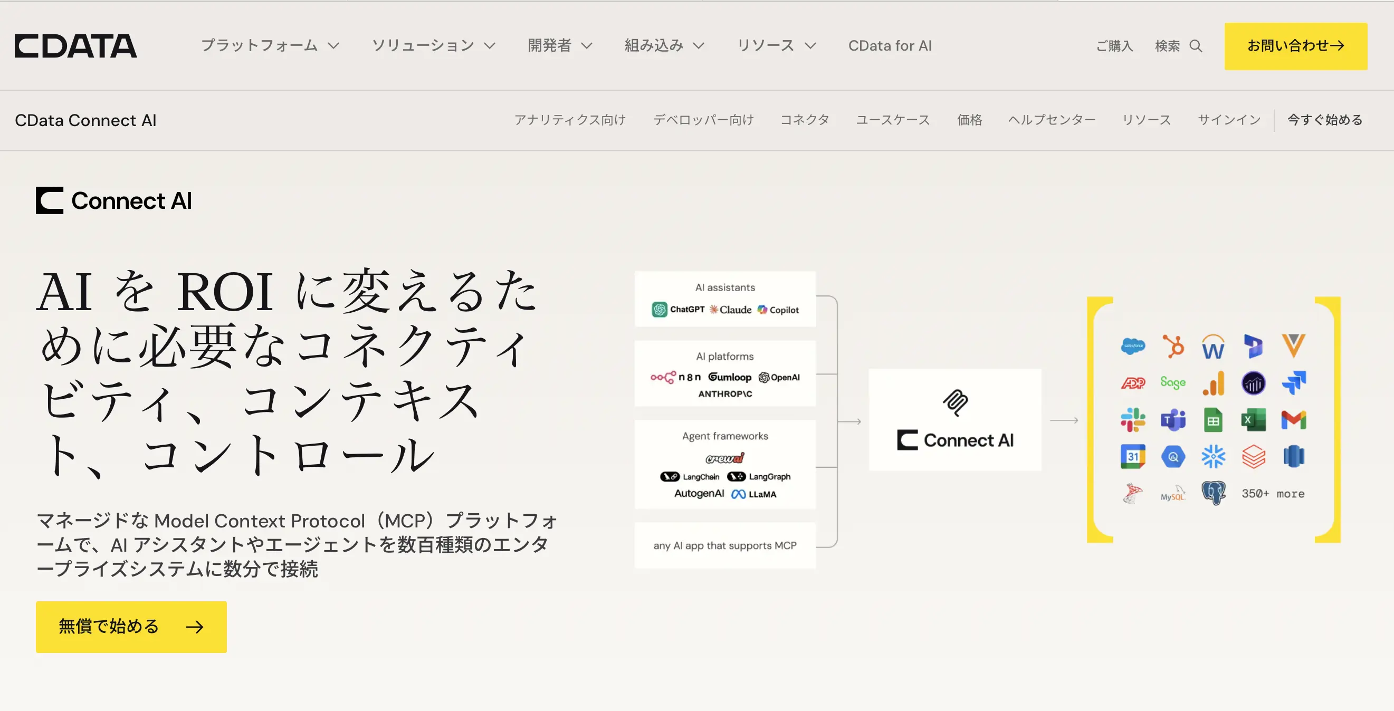1394x711 pixels.
Task: Click the Microsoft Excel icon
Action: (x=1253, y=420)
